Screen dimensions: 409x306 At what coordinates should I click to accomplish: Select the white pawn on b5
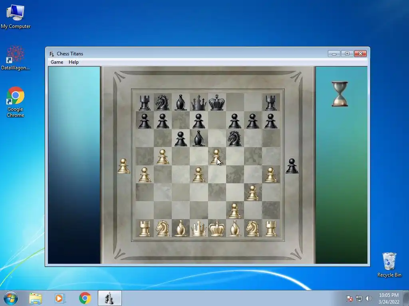[163, 157]
